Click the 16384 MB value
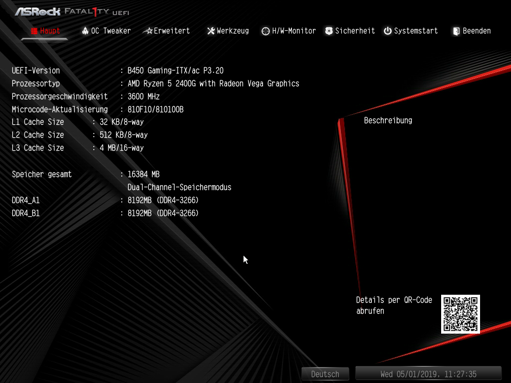The height and width of the screenshot is (383, 511). point(143,175)
